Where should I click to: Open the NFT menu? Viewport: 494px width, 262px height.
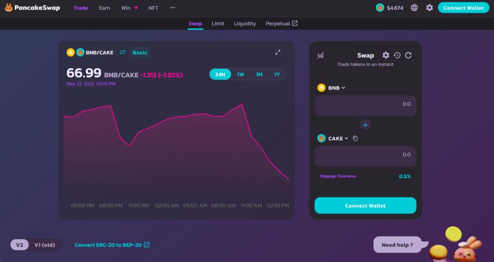(153, 8)
